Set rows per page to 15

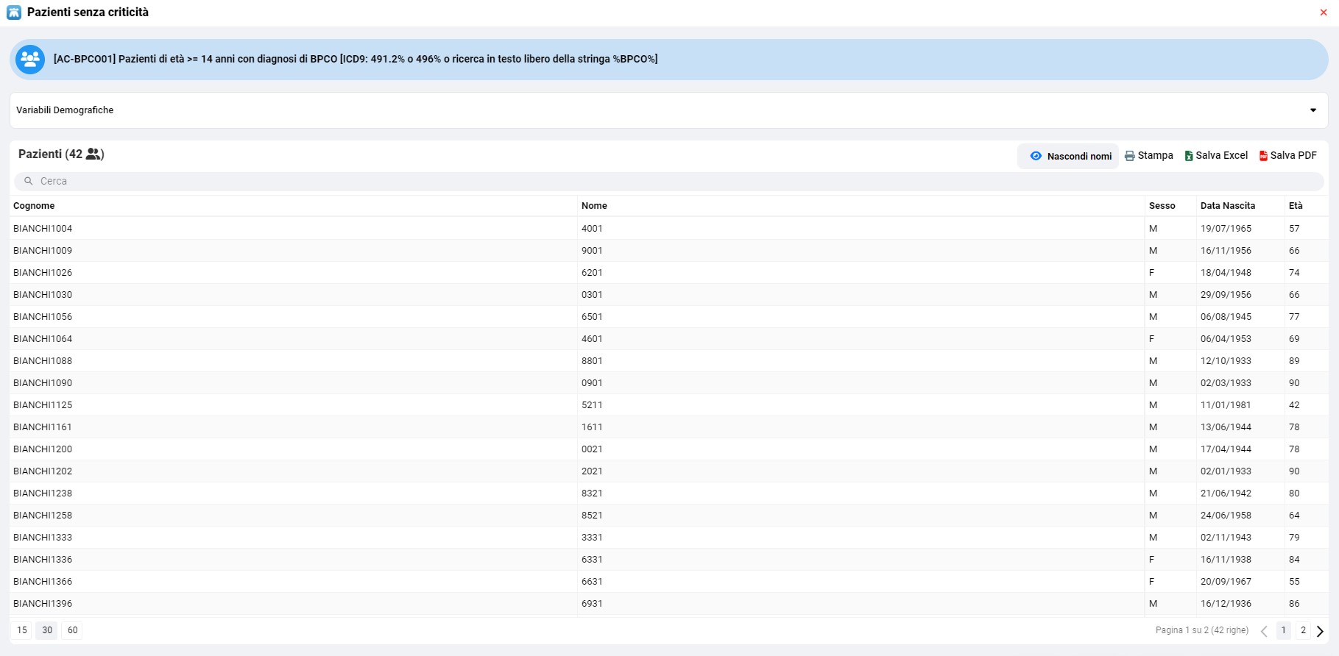tap(22, 630)
